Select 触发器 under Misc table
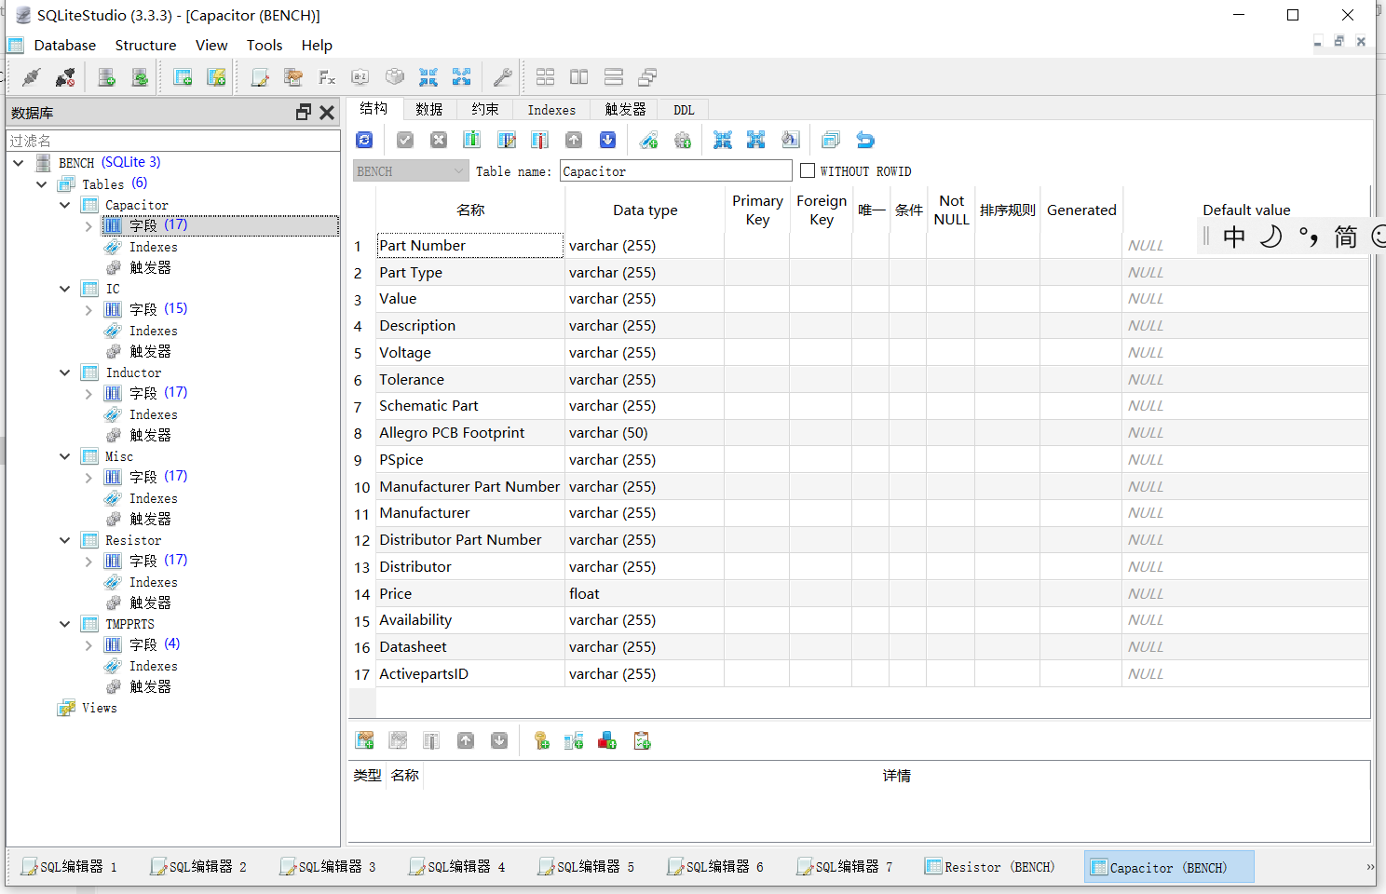Image resolution: width=1386 pixels, height=894 pixels. pyautogui.click(x=150, y=519)
